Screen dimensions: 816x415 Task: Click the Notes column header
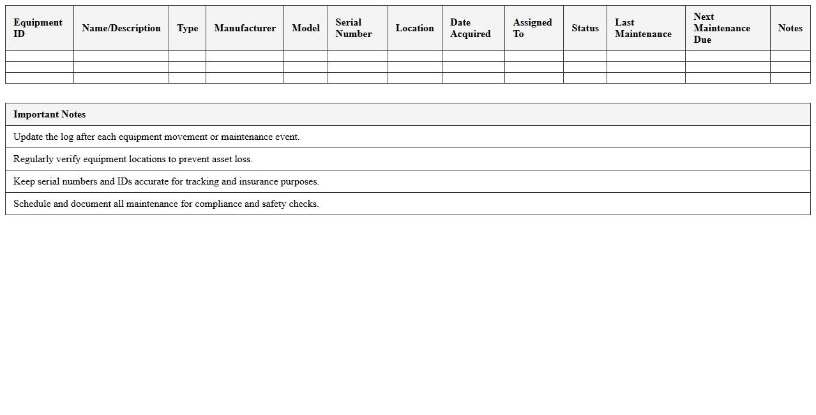point(790,28)
